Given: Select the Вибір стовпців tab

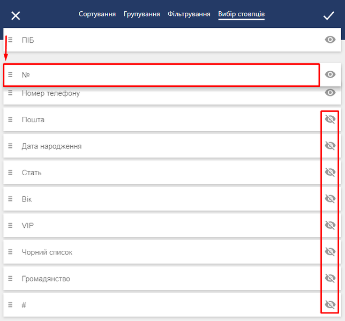Looking at the screenshot, I should click(x=241, y=14).
